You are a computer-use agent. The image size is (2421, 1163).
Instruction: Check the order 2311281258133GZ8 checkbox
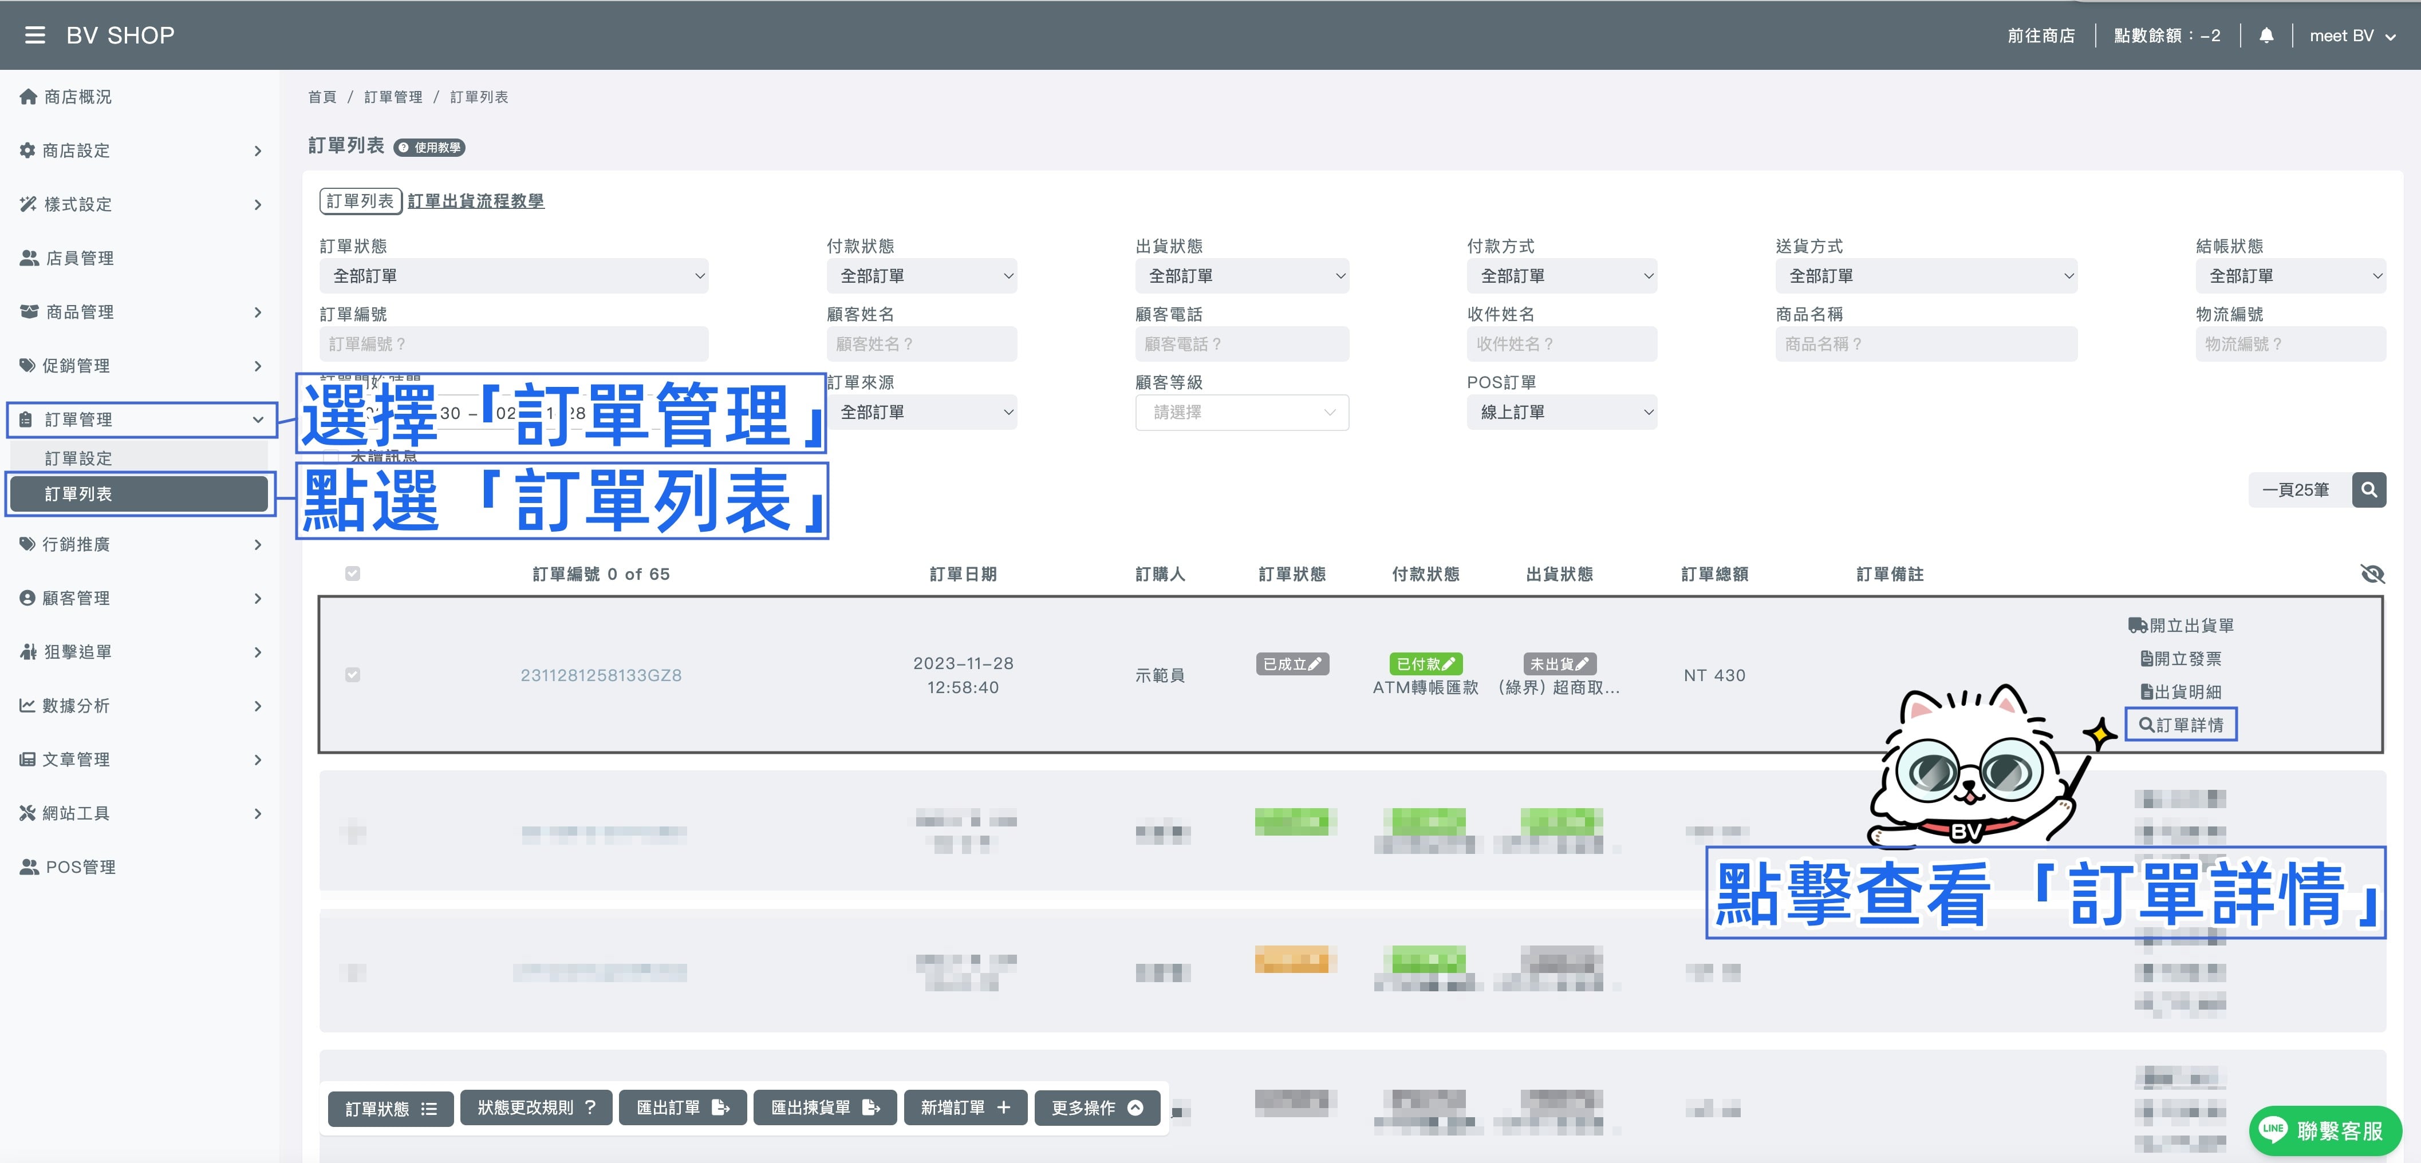(x=352, y=674)
